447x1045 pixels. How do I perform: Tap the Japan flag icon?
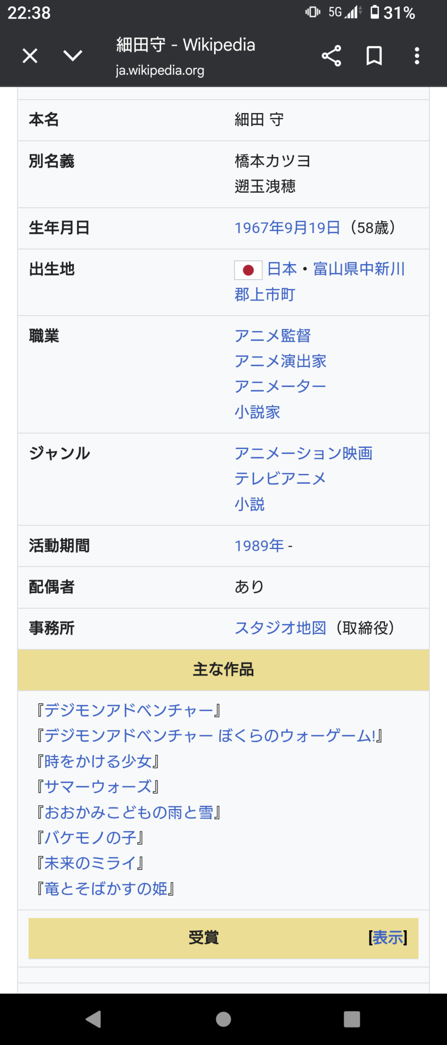(x=248, y=270)
